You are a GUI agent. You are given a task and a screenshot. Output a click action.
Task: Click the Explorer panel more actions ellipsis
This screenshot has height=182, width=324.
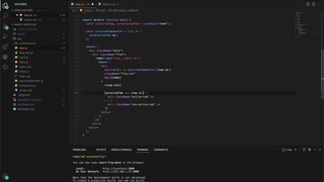[63, 4]
